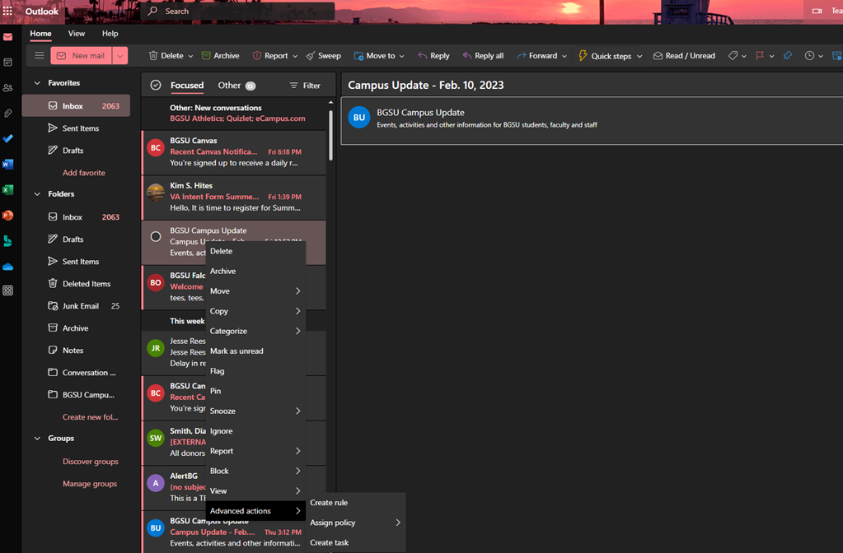
Task: Toggle the navigation pane hamburger icon
Action: pos(40,55)
